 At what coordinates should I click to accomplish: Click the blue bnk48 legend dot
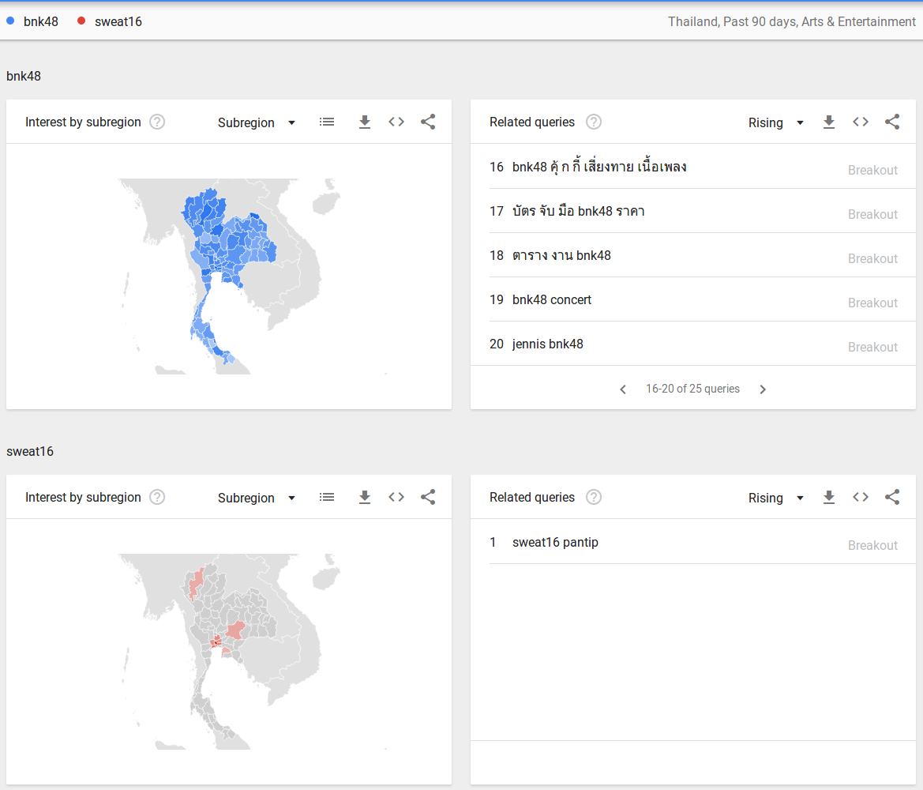[10, 21]
